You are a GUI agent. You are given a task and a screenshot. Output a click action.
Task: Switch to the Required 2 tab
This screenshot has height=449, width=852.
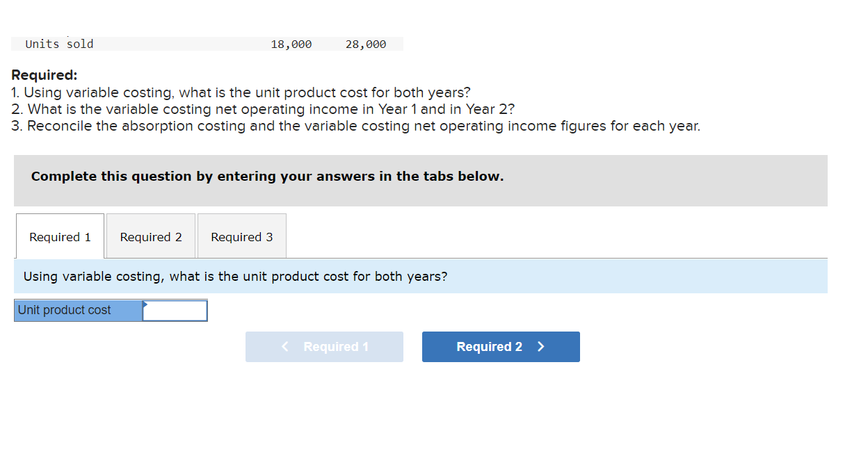point(150,236)
